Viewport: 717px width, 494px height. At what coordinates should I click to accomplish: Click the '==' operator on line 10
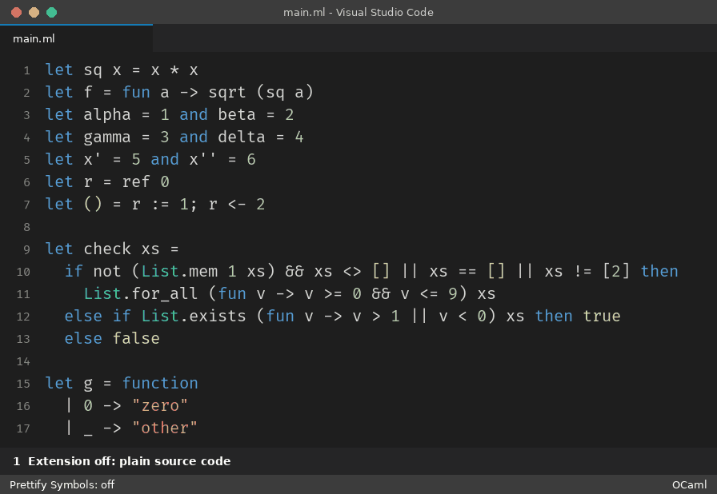tap(467, 271)
